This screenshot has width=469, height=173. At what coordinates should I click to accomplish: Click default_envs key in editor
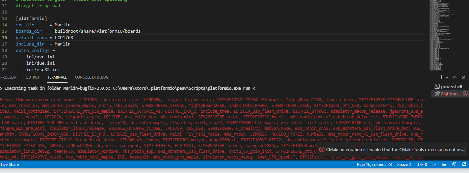point(31,37)
